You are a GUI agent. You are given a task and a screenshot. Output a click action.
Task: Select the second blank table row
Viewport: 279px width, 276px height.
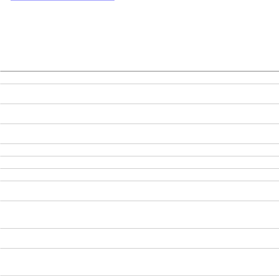[139, 114]
